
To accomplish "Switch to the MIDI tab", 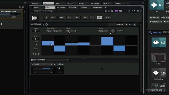I will (x=60, y=3).
